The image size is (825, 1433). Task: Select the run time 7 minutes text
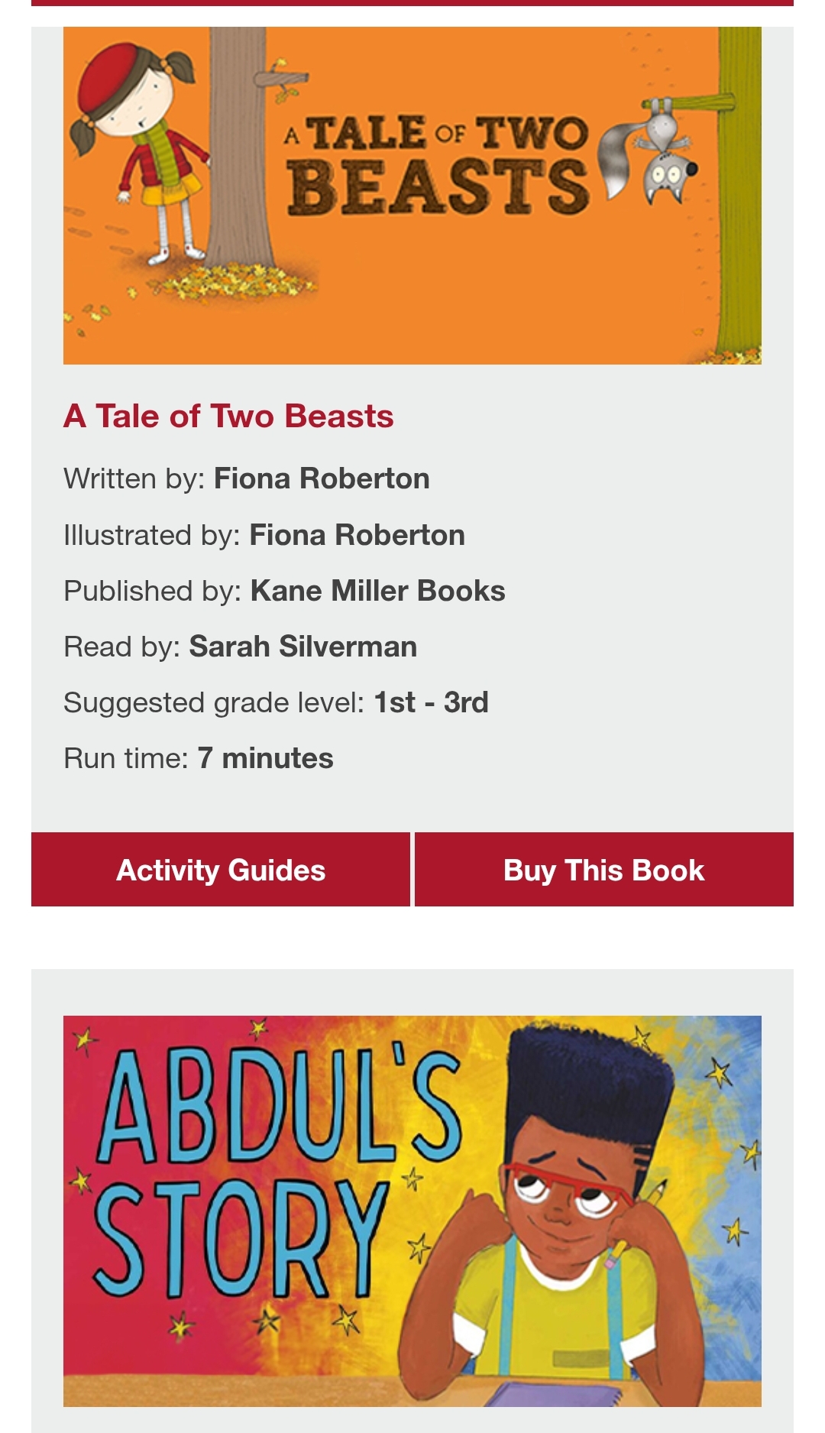pos(265,759)
